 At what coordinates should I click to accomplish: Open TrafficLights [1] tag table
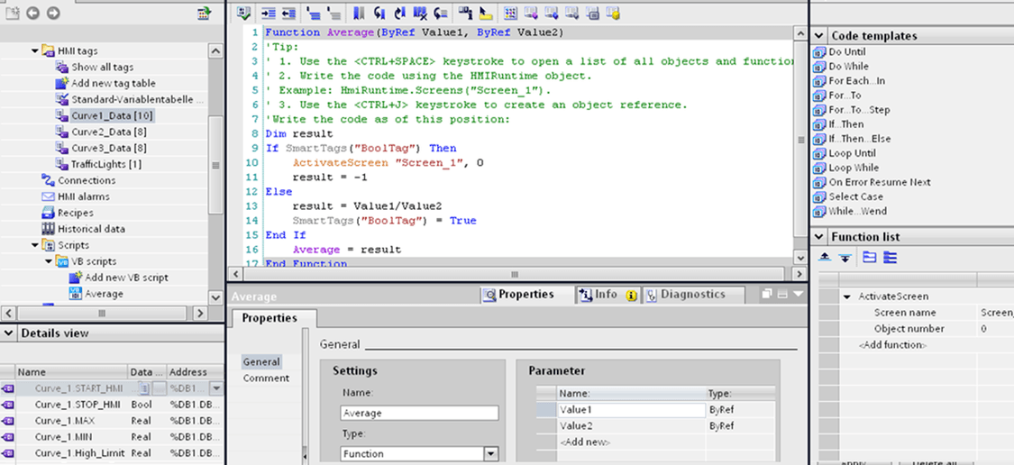coord(106,164)
